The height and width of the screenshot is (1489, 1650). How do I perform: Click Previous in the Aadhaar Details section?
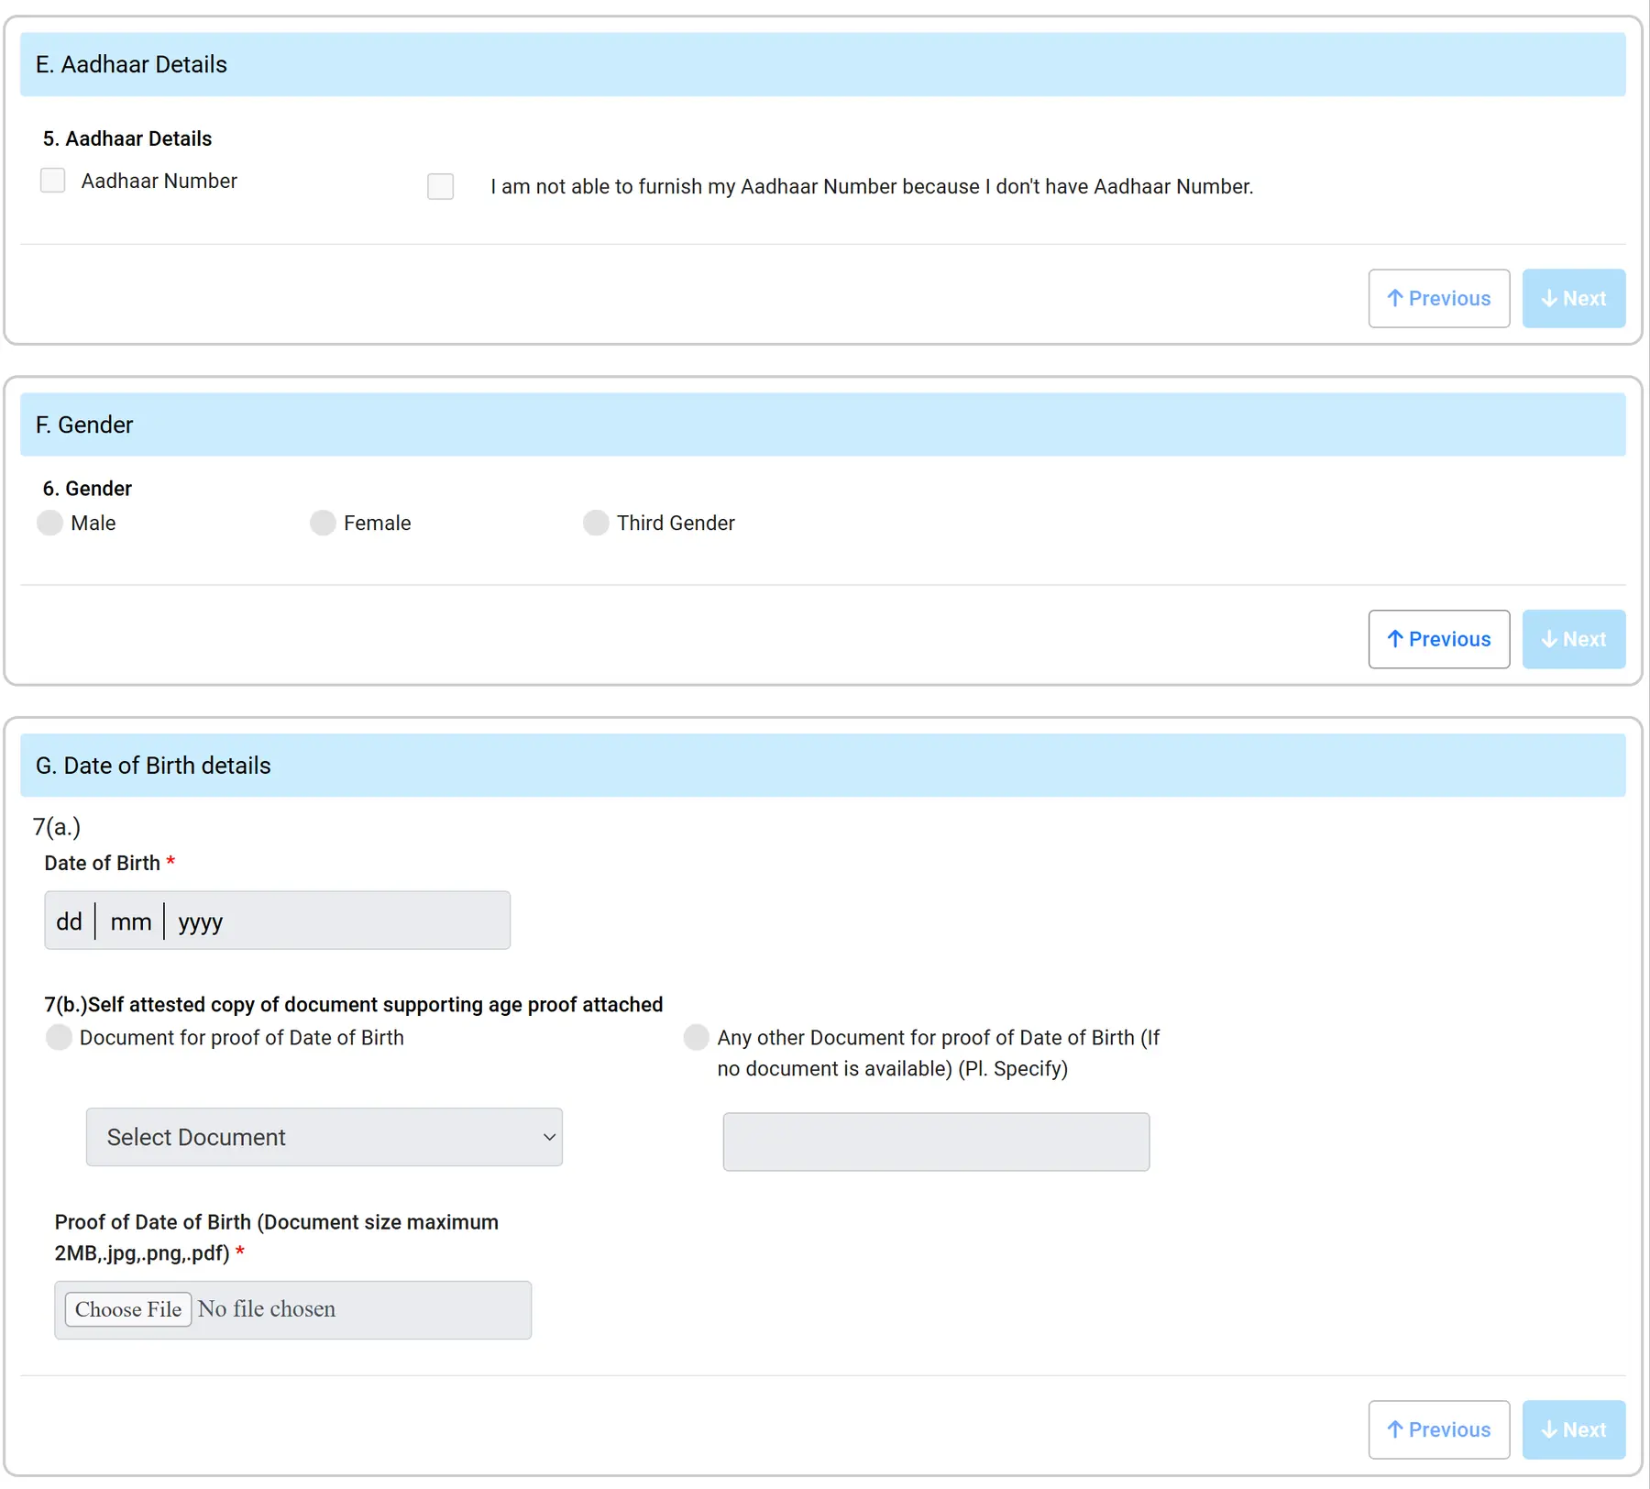pyautogui.click(x=1439, y=298)
